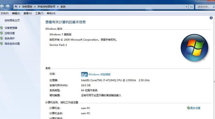215x119 pixels.
Task: Click 更改设置 link
Action: 195,108
